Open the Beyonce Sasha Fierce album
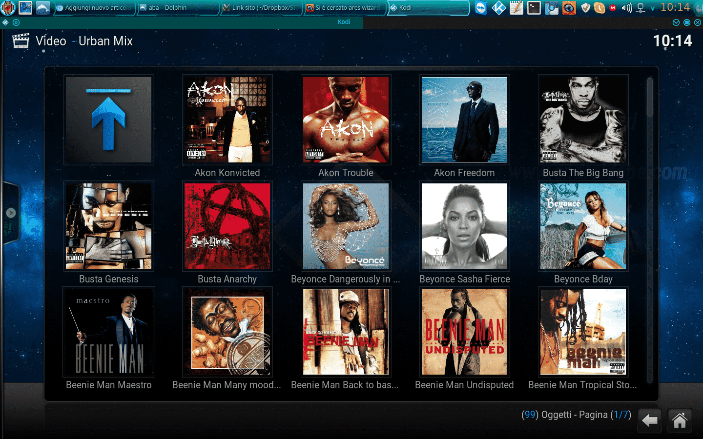The height and width of the screenshot is (439, 703). tap(464, 226)
